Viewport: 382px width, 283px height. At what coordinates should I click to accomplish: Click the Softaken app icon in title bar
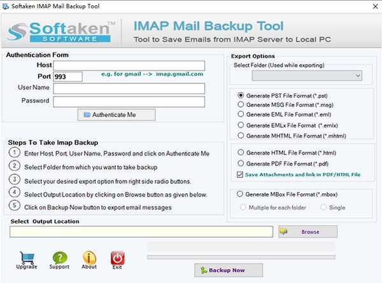click(5, 6)
